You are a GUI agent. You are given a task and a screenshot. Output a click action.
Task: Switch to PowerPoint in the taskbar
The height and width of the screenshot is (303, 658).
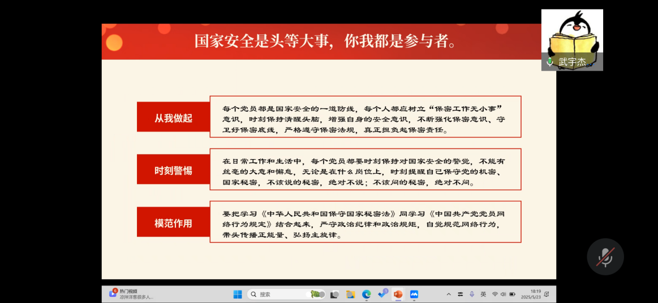[x=398, y=294]
